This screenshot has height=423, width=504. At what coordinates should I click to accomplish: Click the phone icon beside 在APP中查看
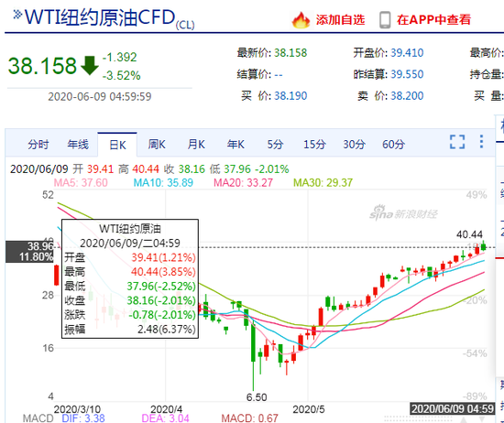pos(385,20)
